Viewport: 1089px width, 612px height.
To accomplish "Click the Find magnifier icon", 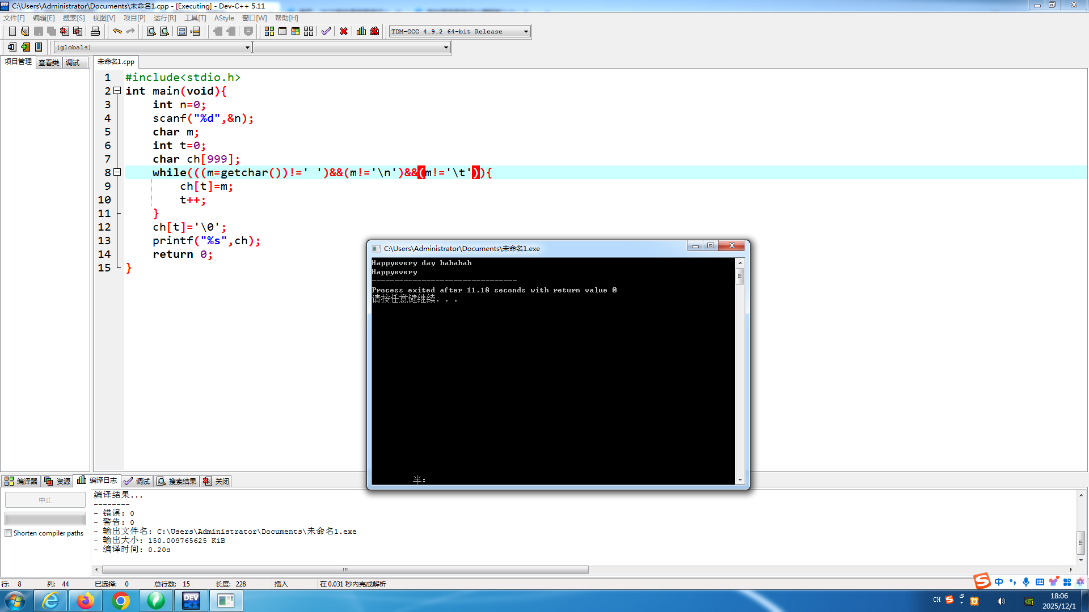I will pos(151,31).
